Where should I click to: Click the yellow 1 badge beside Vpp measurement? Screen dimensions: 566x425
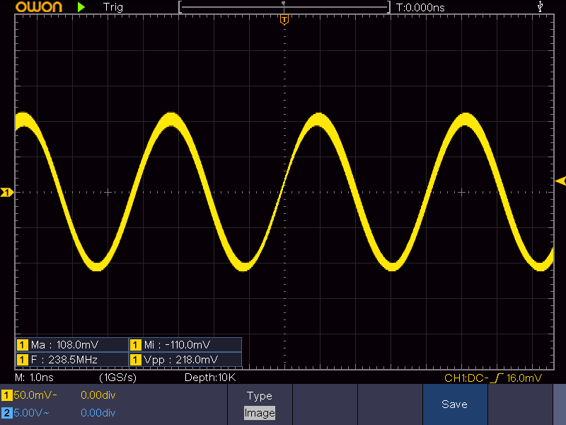135,360
